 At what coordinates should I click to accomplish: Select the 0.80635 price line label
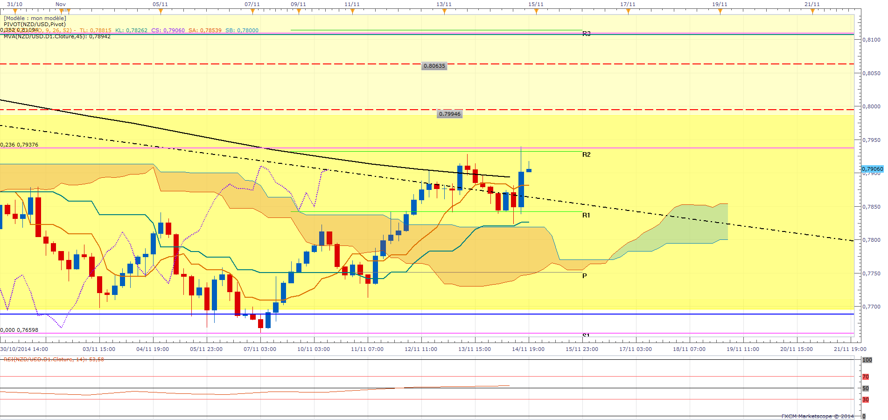point(434,66)
